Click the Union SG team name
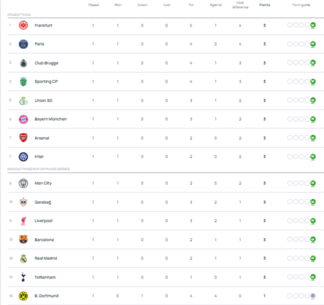Screen dimensions: 324x305 click(x=43, y=101)
